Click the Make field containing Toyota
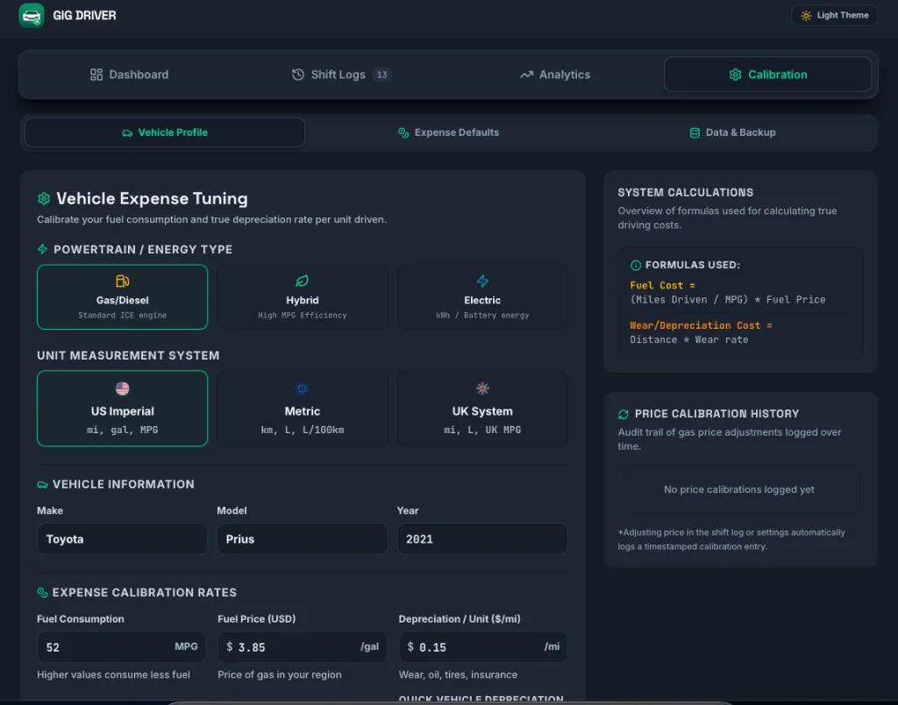This screenshot has width=898, height=705. coord(122,539)
